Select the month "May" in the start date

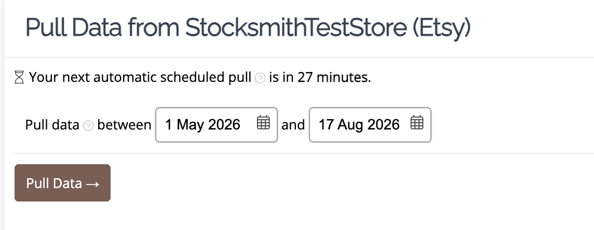coord(190,125)
